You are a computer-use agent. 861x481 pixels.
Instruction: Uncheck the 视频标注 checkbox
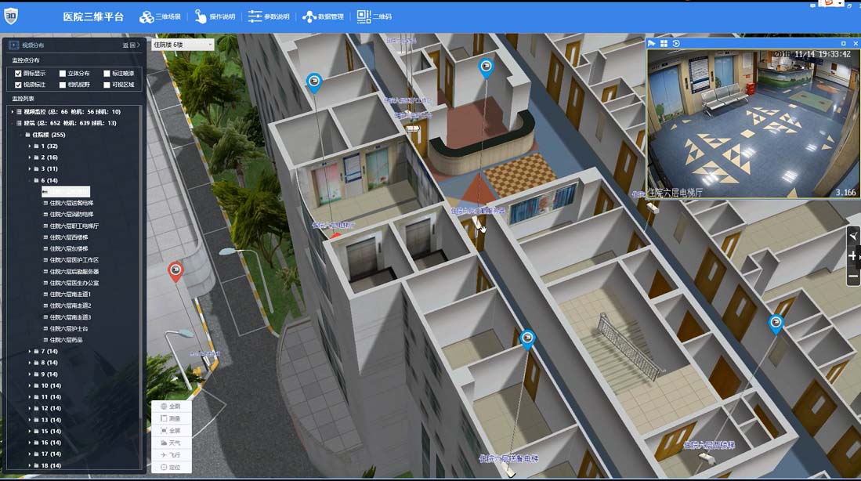[x=18, y=85]
